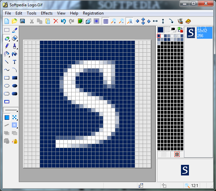The image size is (216, 191).
Task: Select the wavy curve tool
Action: [x=7, y=70]
